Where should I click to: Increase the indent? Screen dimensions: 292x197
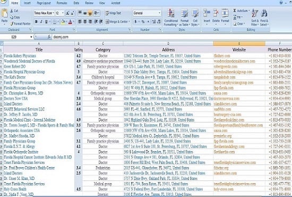(x=101, y=22)
